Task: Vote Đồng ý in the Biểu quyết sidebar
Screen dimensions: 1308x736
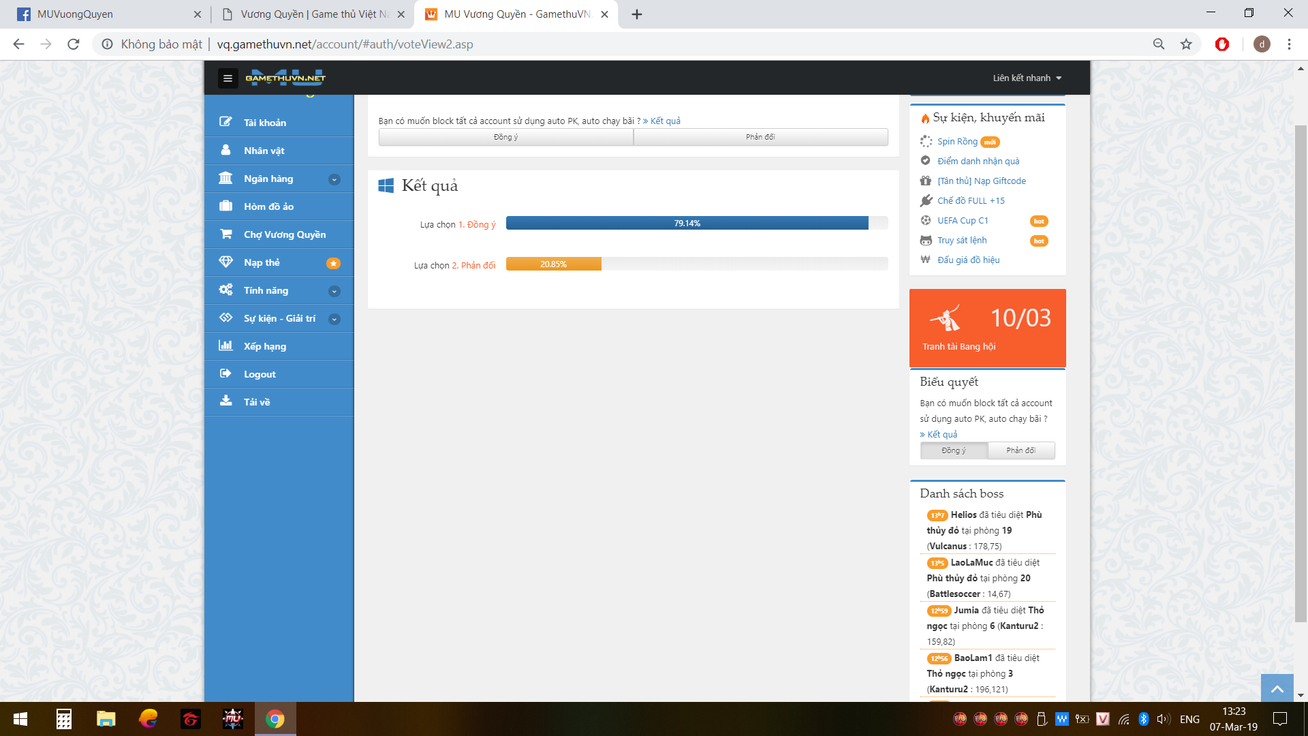Action: 953,450
